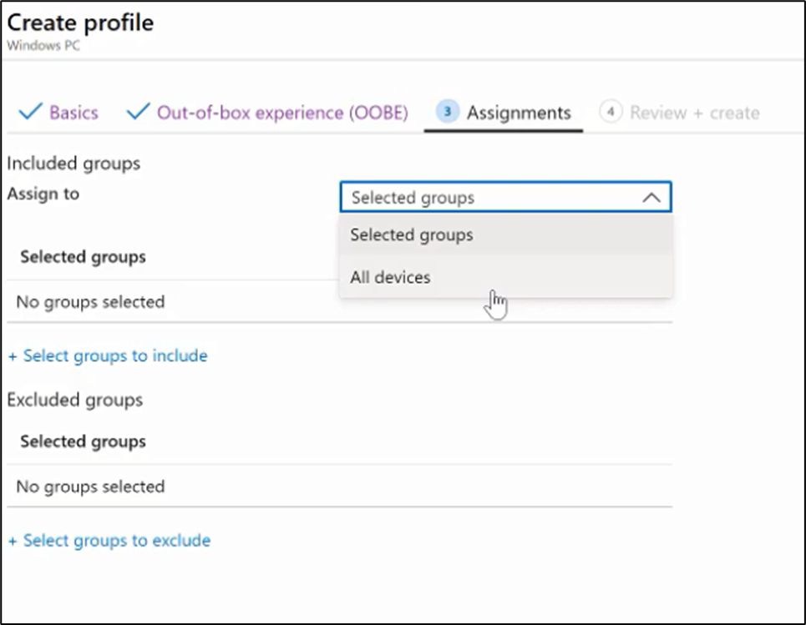Viewport: 806px width, 625px height.
Task: Click the plus icon before exclude link
Action: point(13,542)
